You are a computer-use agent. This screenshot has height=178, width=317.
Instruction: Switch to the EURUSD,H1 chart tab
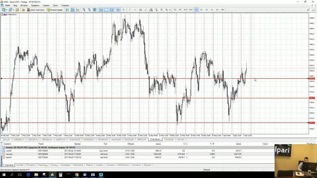(19, 139)
